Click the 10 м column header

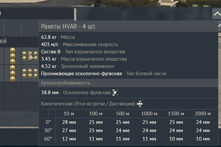point(69,113)
